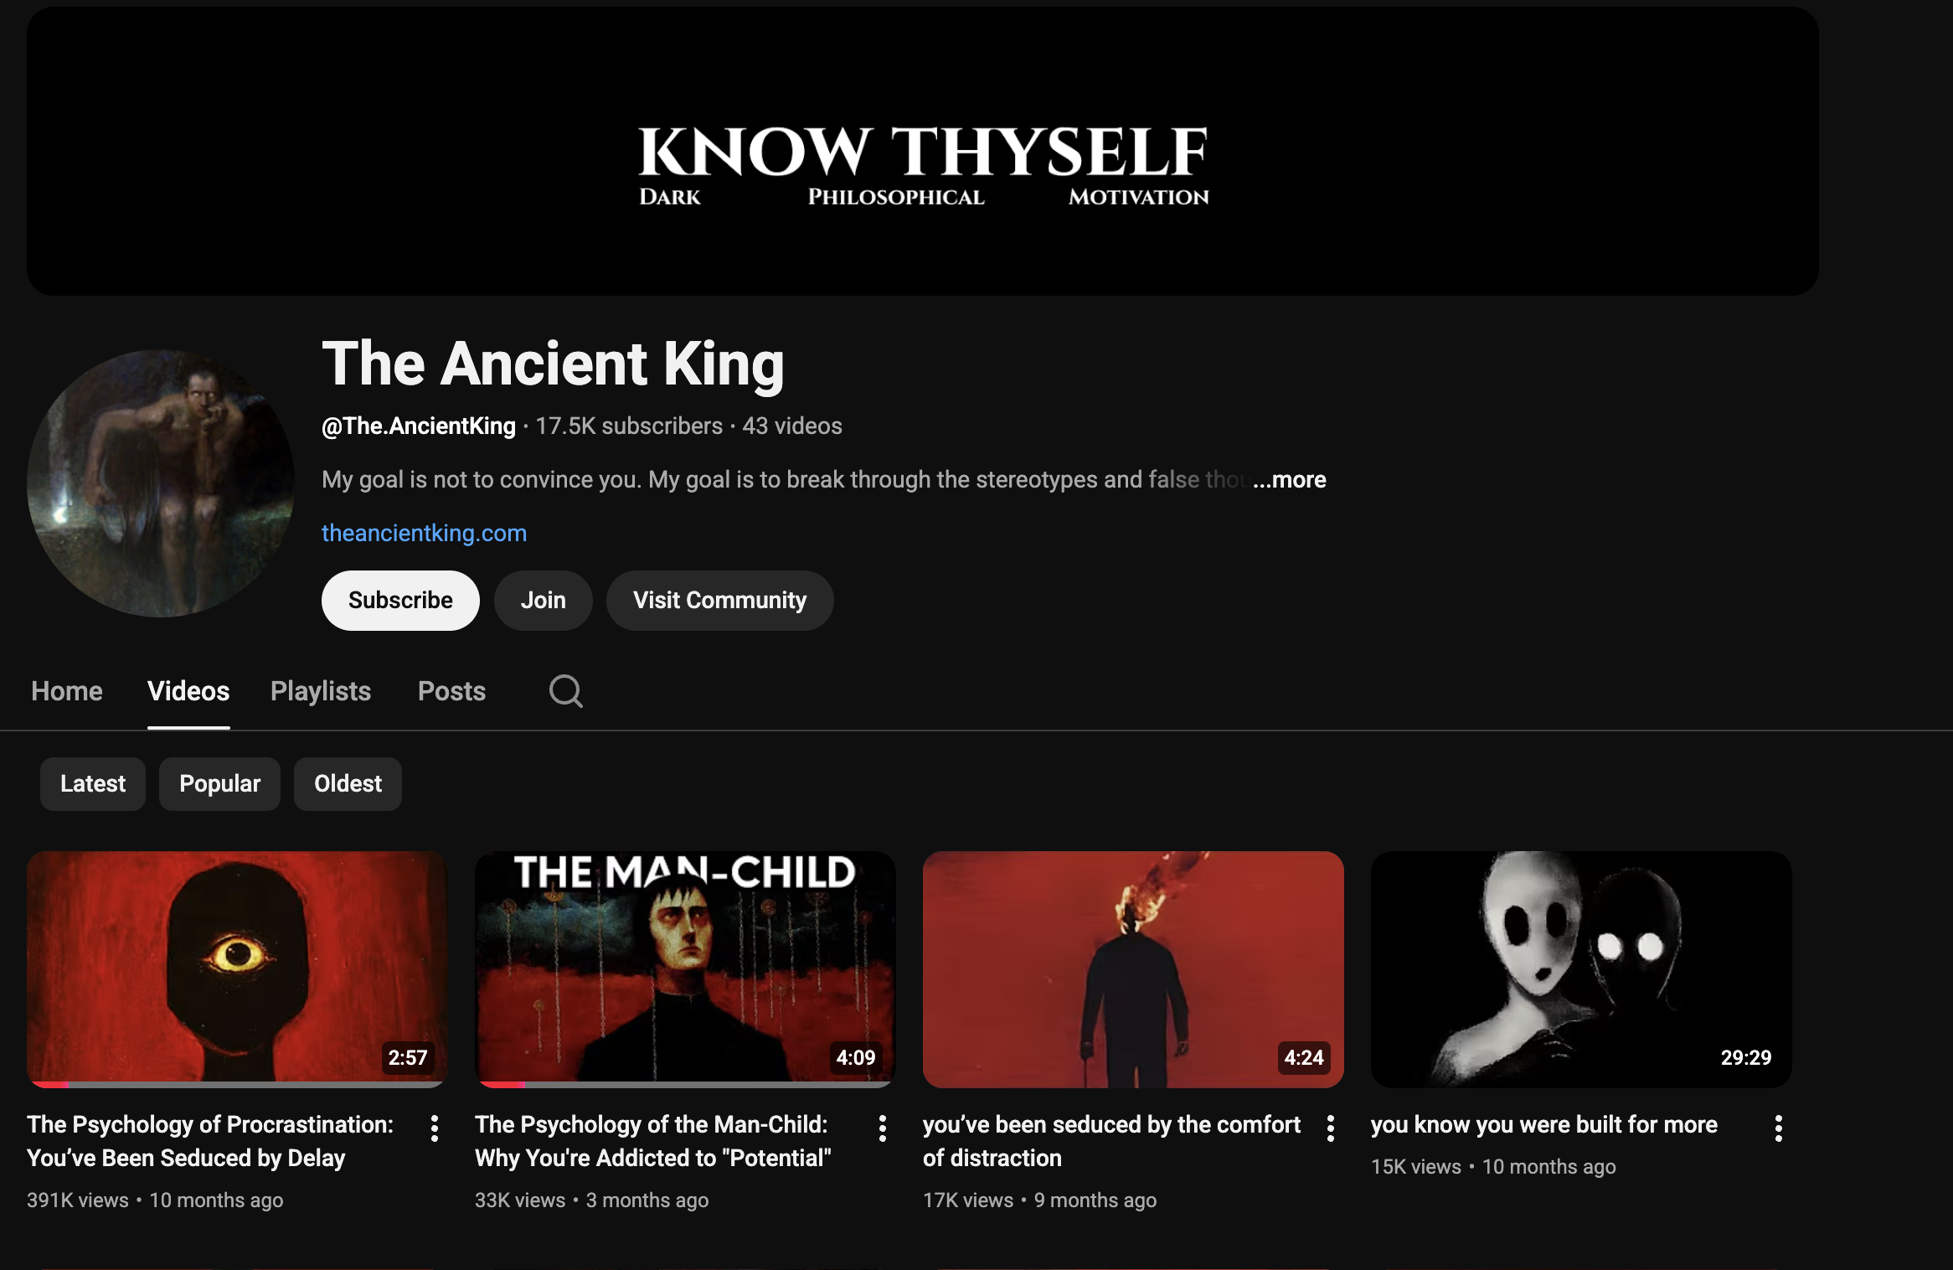Open options menu for Procrastination video
Image resolution: width=1953 pixels, height=1270 pixels.
click(435, 1128)
